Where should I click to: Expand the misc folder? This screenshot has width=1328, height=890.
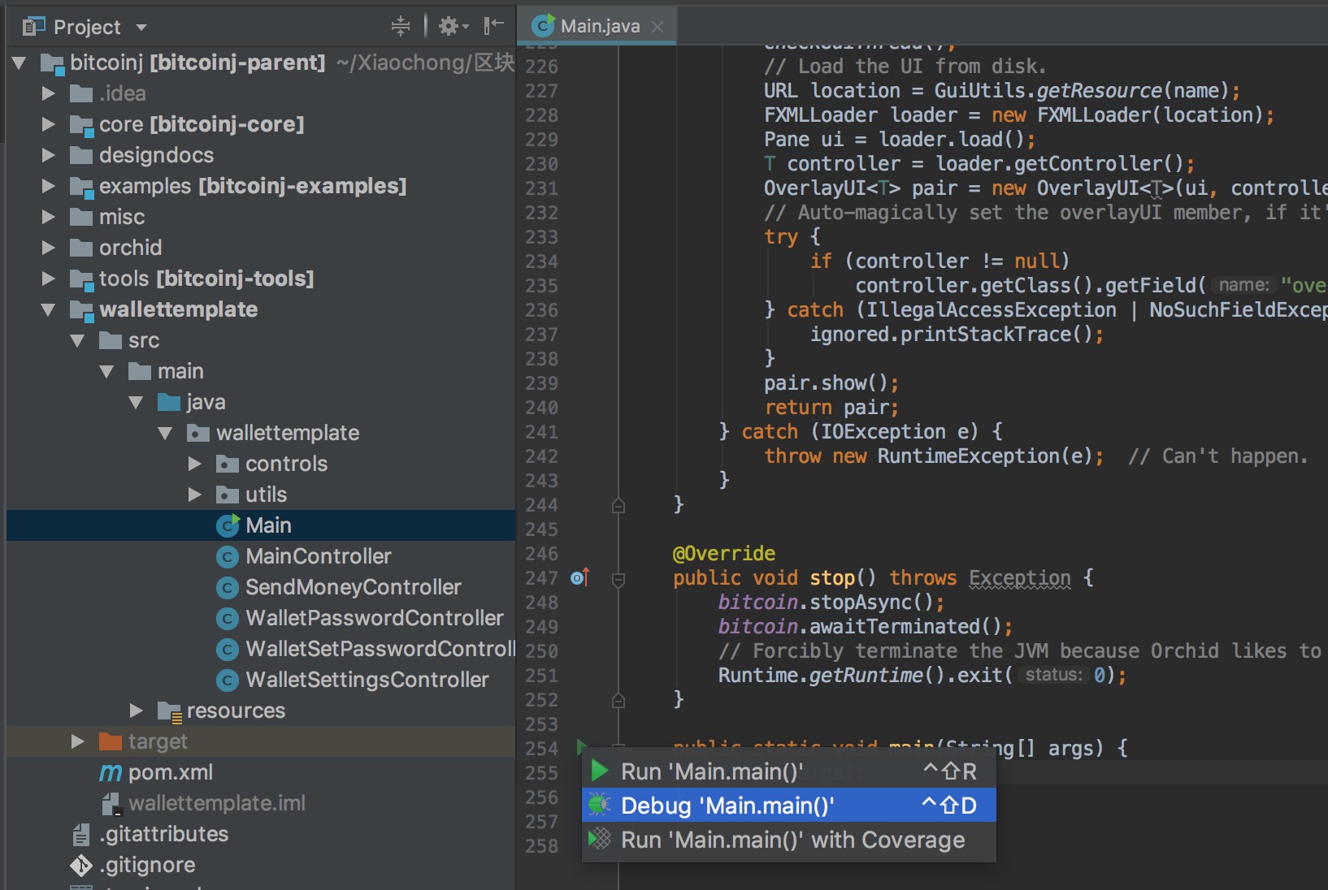click(48, 217)
